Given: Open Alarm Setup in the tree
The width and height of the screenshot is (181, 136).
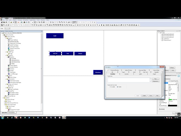Looking at the screenshot, I should point(13,77).
